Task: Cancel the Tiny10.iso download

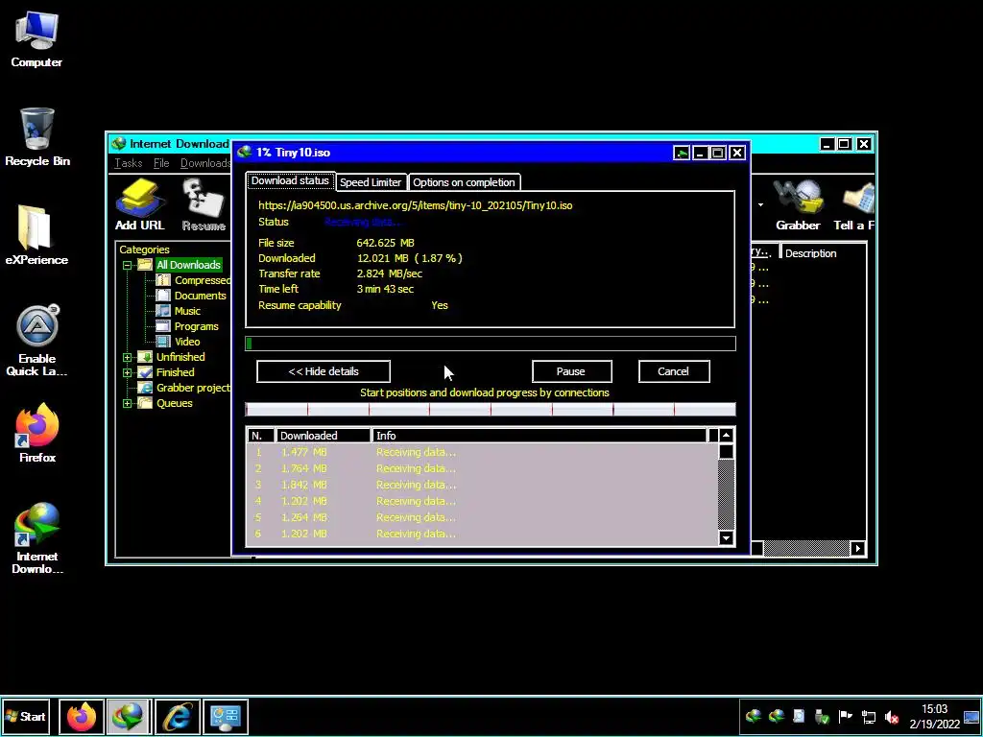Action: coord(673,371)
